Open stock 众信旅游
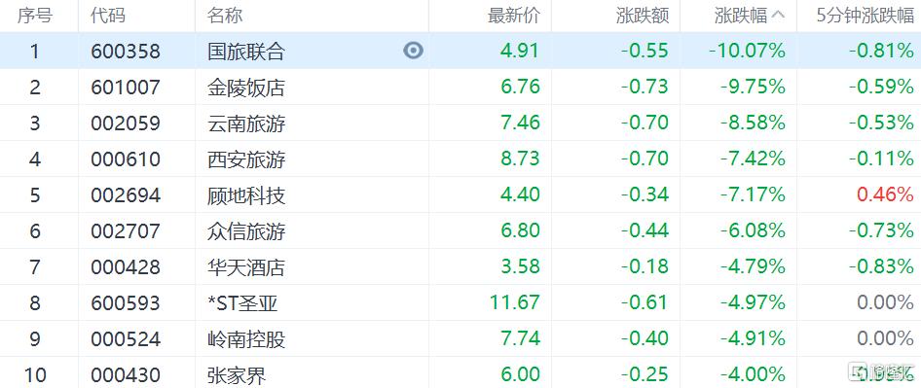 pos(246,231)
